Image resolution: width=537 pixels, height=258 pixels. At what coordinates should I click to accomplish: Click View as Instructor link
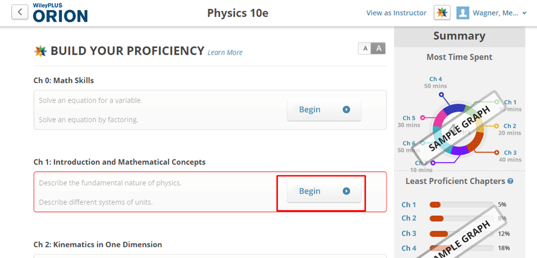[x=396, y=13]
